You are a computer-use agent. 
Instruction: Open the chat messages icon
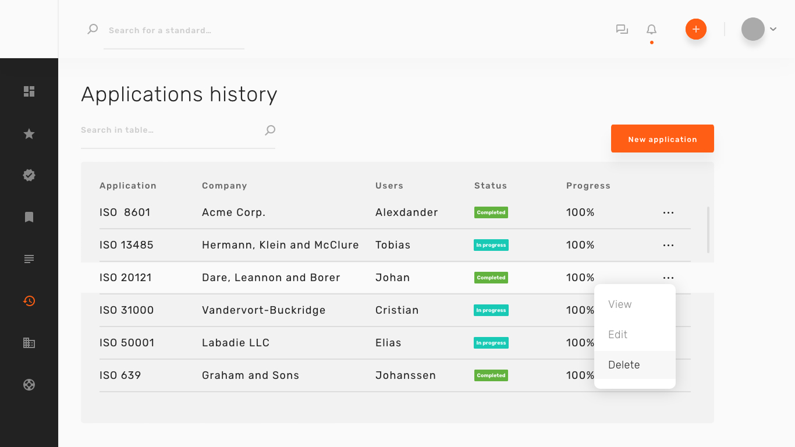coord(622,30)
